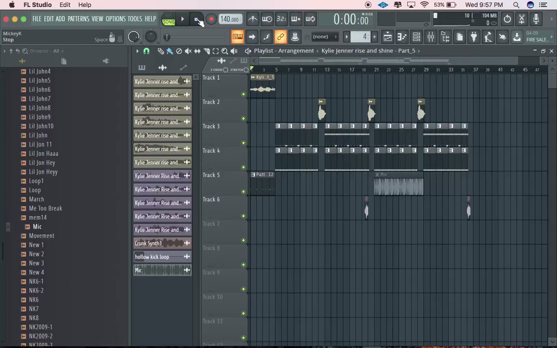The image size is (557, 348).
Task: Mute Track 2 with its green light
Action: tap(243, 118)
